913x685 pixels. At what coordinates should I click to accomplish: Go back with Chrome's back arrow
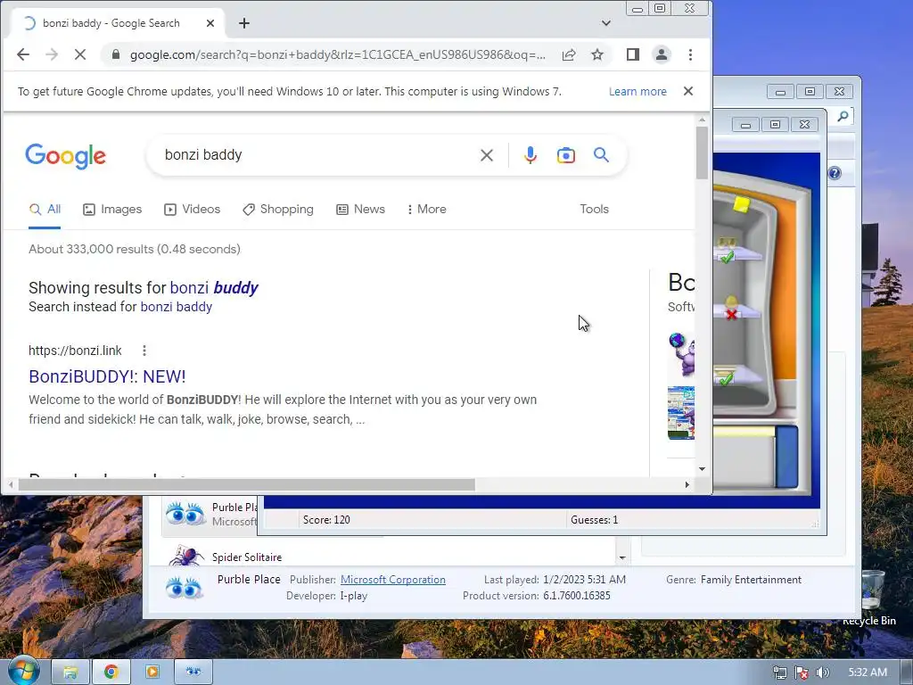point(23,54)
